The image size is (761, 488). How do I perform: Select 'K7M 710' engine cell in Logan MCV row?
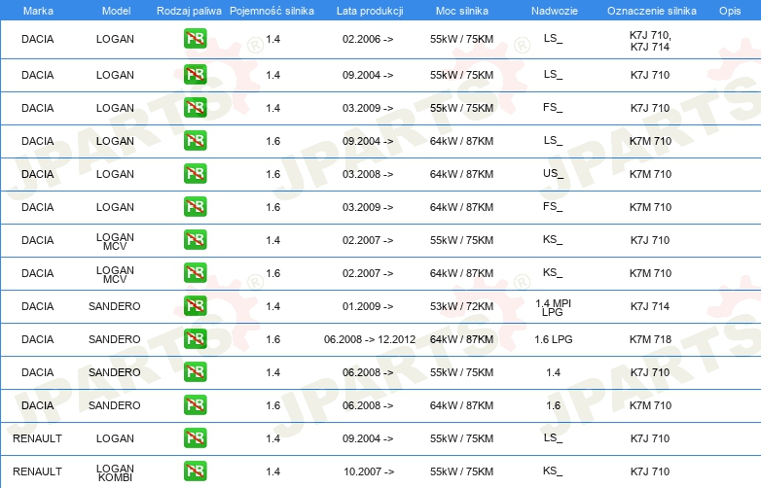click(650, 273)
